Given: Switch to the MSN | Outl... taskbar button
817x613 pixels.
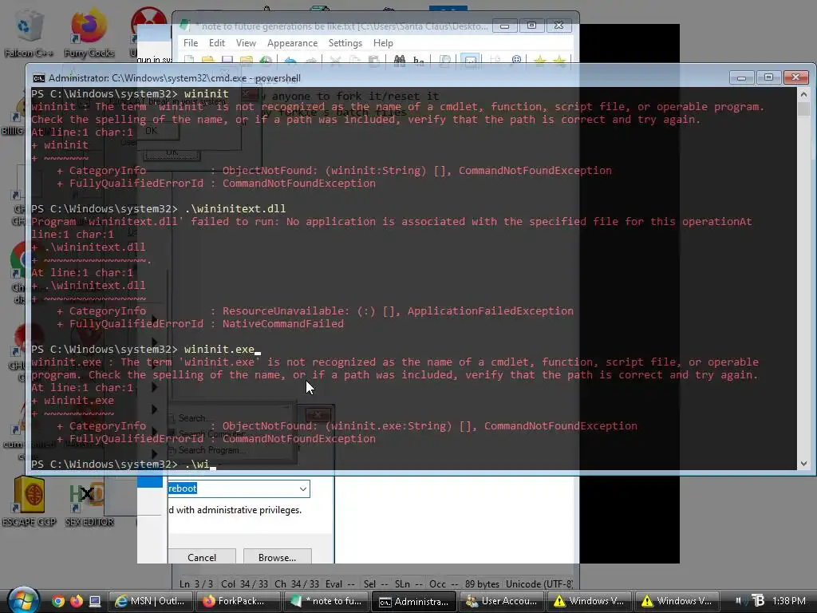Looking at the screenshot, I should tap(151, 601).
